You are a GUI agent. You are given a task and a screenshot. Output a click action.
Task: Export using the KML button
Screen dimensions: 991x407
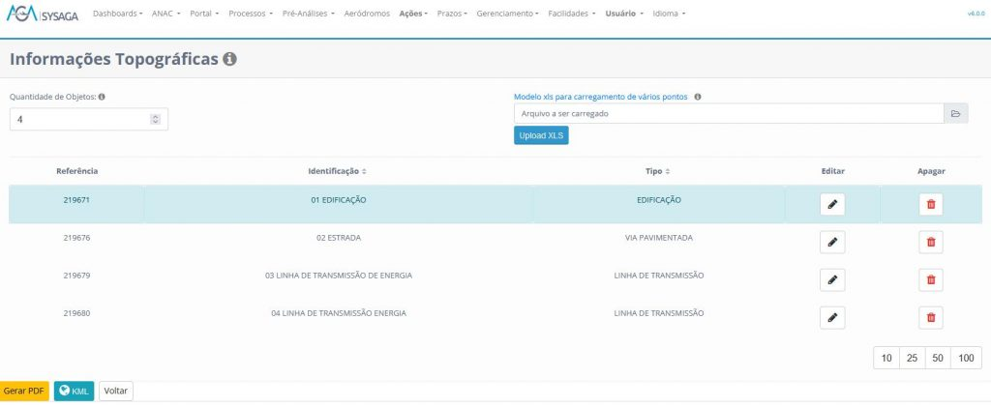pos(74,391)
